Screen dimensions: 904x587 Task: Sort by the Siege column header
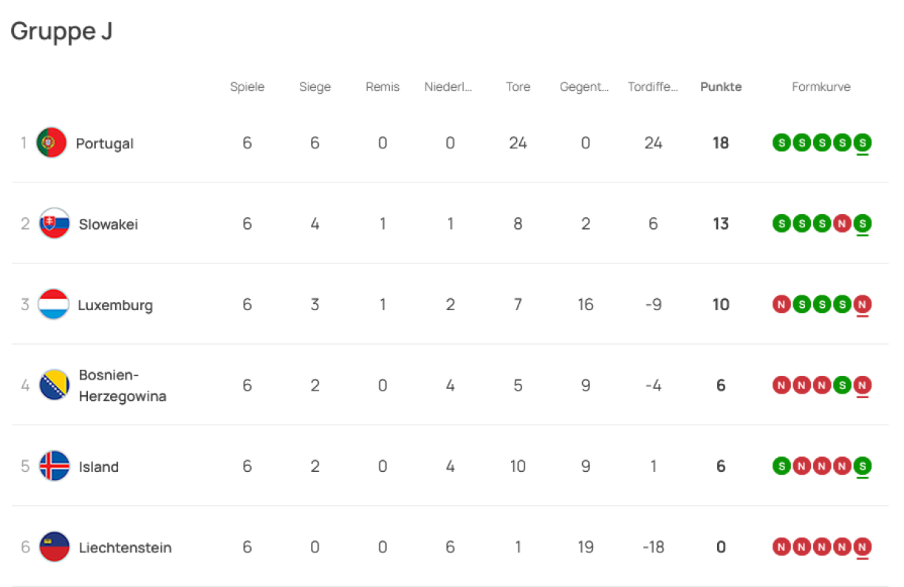pos(315,86)
